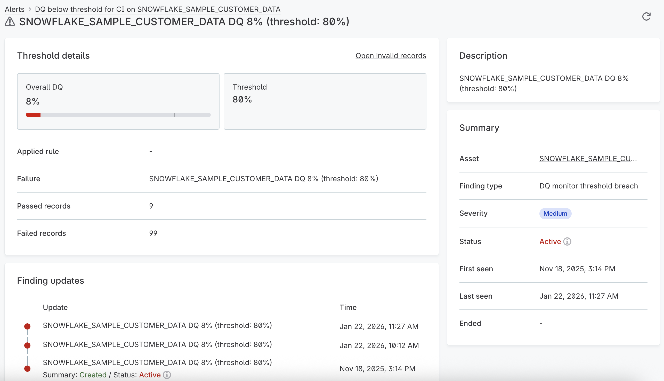664x381 pixels.
Task: Click the info icon next to Active status
Action: coord(567,241)
